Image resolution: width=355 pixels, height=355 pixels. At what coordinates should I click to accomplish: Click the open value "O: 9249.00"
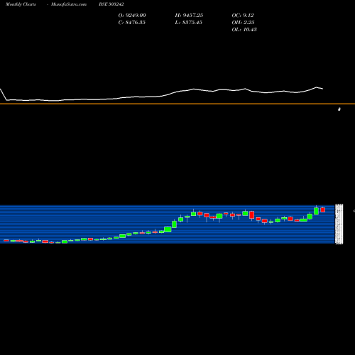pyautogui.click(x=132, y=15)
